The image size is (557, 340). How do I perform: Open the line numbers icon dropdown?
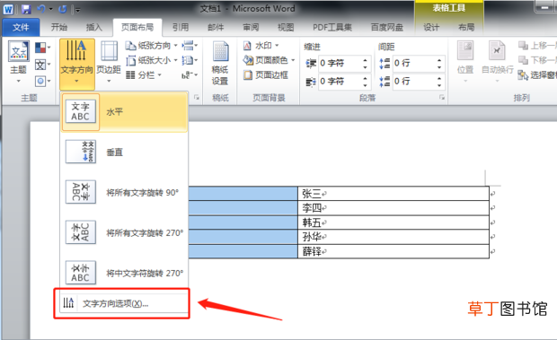(190, 61)
